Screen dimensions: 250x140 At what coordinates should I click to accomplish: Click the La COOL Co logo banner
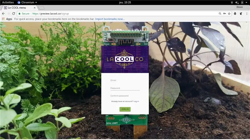[125, 59]
